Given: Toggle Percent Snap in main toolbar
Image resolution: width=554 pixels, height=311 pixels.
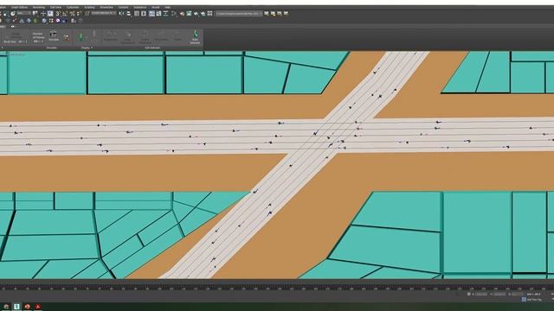Looking at the screenshot, I should click(x=72, y=14).
